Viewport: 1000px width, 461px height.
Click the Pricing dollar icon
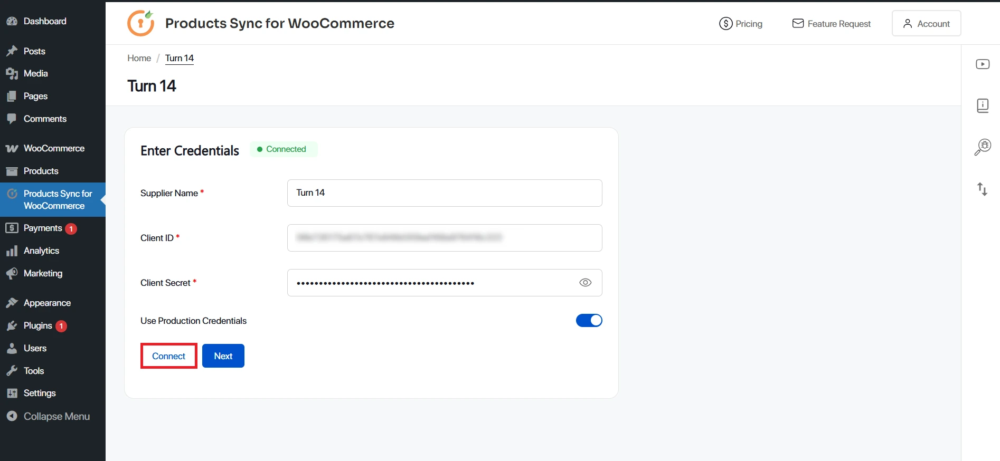pyautogui.click(x=726, y=24)
